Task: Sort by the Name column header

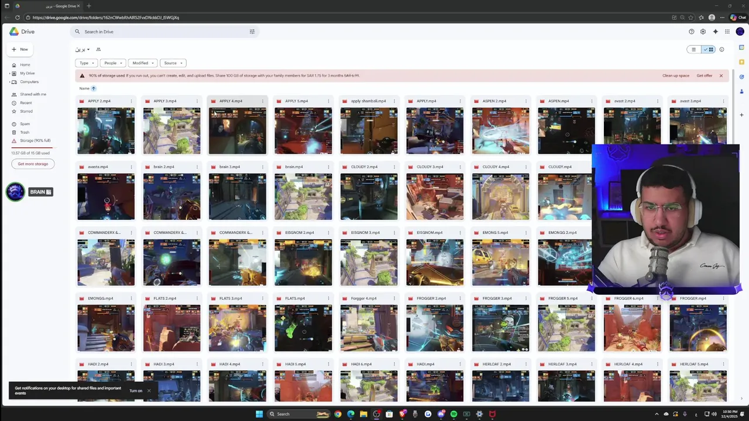Action: coord(84,88)
